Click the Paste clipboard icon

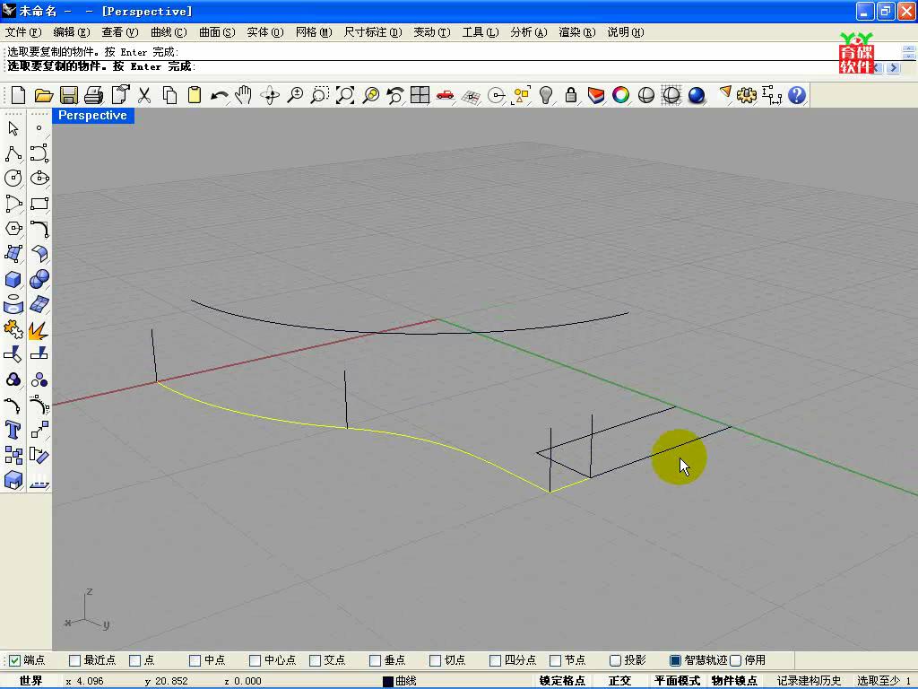click(x=195, y=95)
